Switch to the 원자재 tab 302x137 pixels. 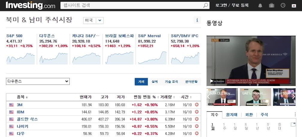[232, 115]
